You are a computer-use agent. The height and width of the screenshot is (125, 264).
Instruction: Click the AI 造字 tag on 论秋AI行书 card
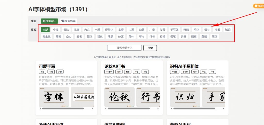pos(109,72)
